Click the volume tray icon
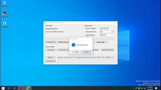161x90 pixels. click(x=145, y=88)
